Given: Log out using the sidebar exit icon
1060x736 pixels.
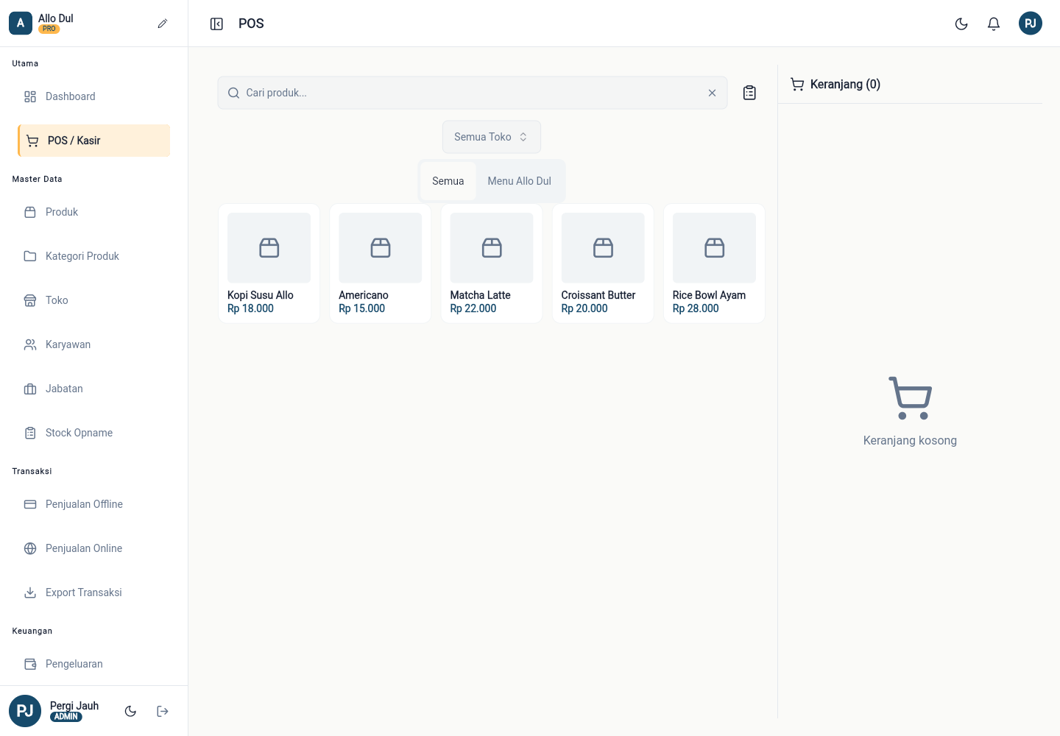Looking at the screenshot, I should coord(163,711).
